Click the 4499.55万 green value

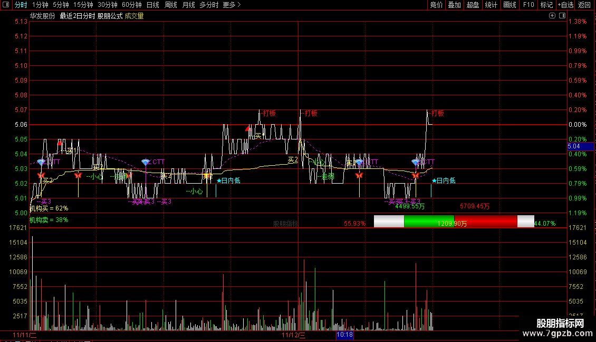click(410, 206)
